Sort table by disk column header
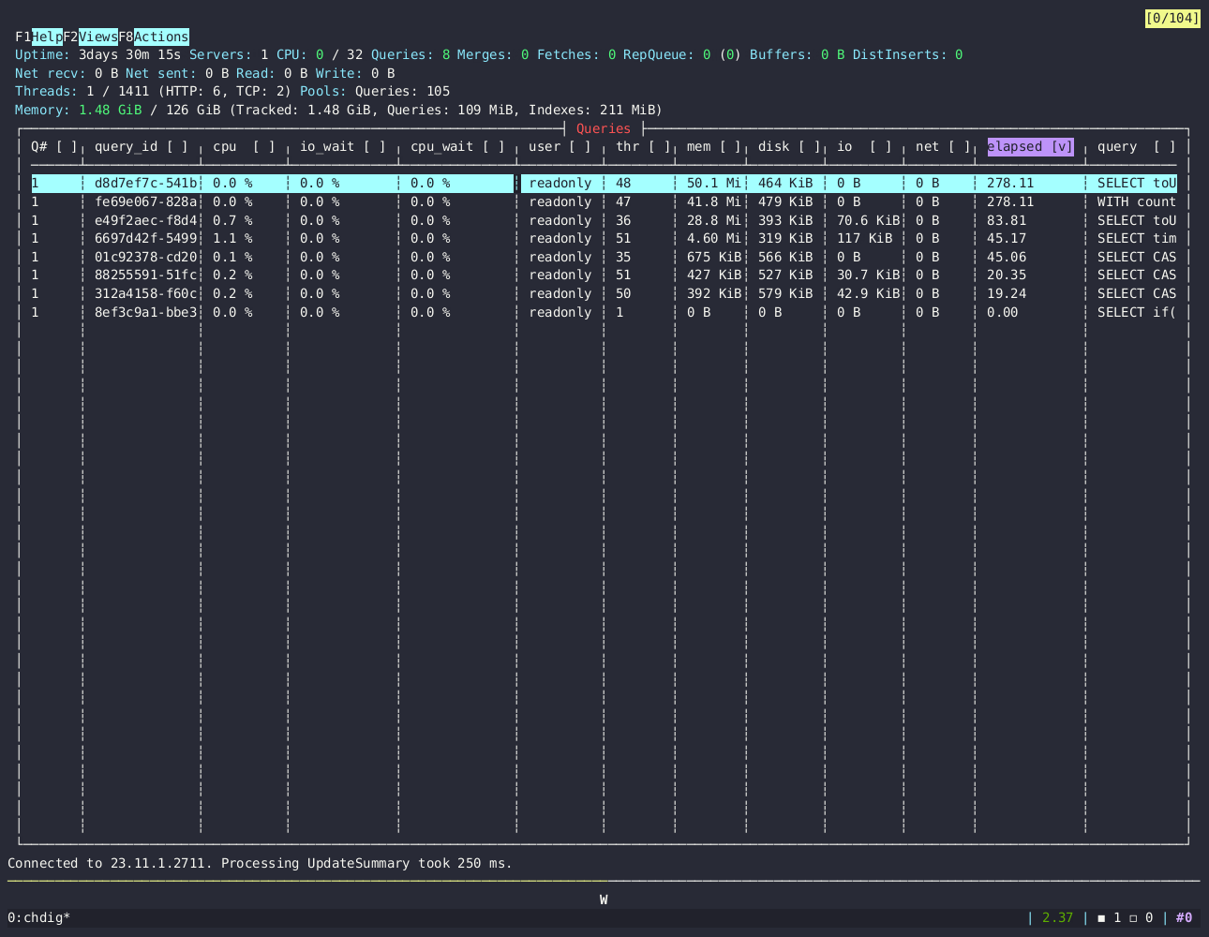The image size is (1209, 937). 789,146
